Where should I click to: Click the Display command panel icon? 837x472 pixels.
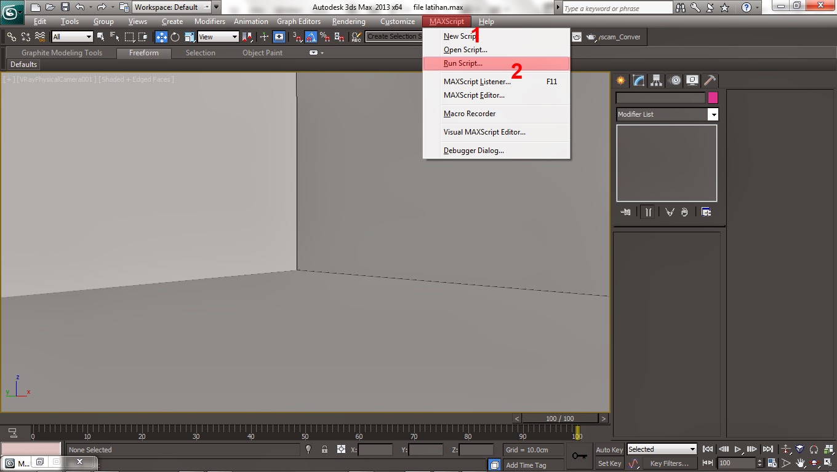(x=692, y=81)
